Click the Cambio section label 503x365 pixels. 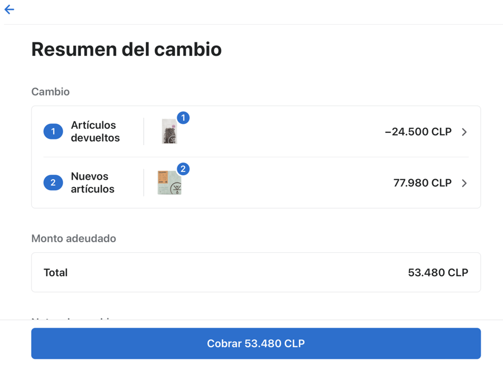tap(50, 92)
